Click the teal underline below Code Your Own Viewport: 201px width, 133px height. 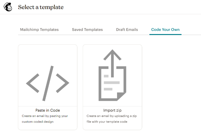[165, 35]
